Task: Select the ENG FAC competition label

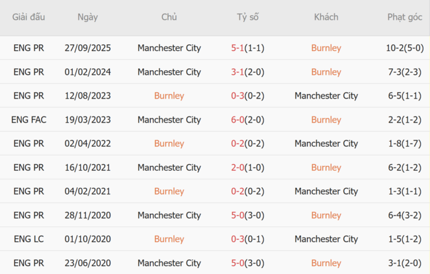Action: pyautogui.click(x=28, y=120)
